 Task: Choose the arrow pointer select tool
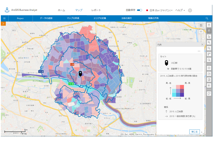209,37
